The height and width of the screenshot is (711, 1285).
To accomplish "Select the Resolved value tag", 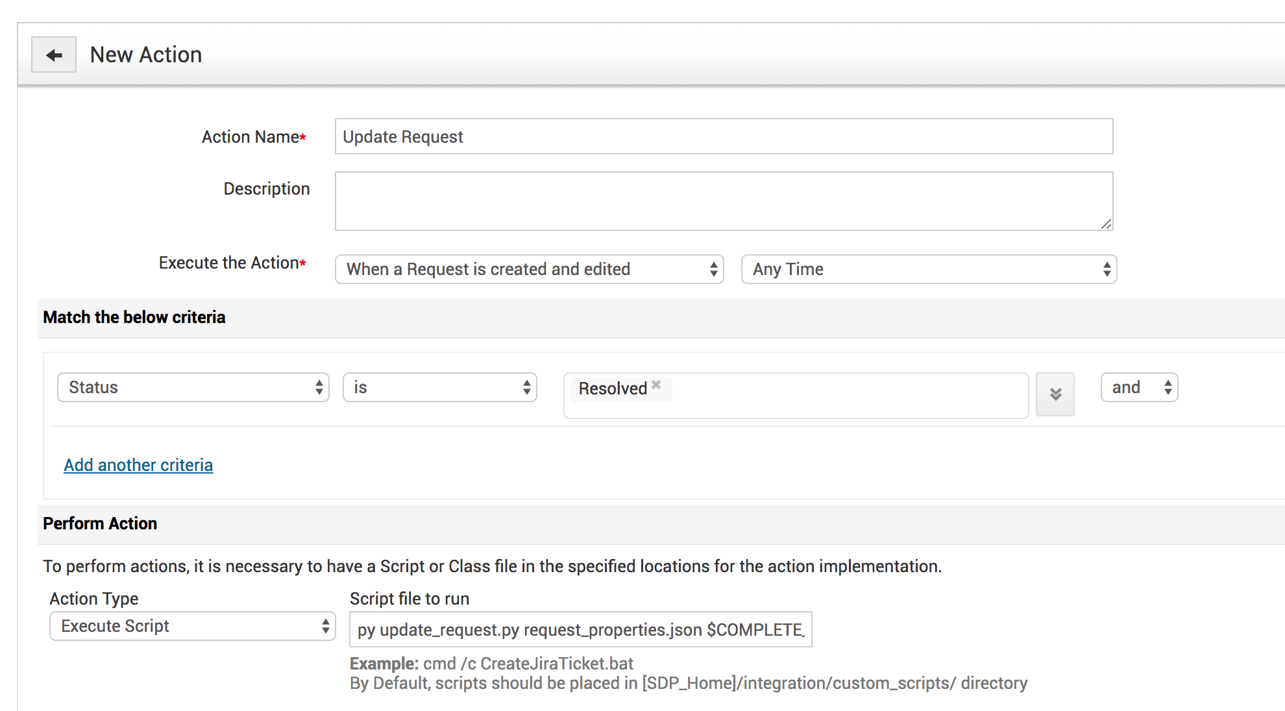I will 612,389.
